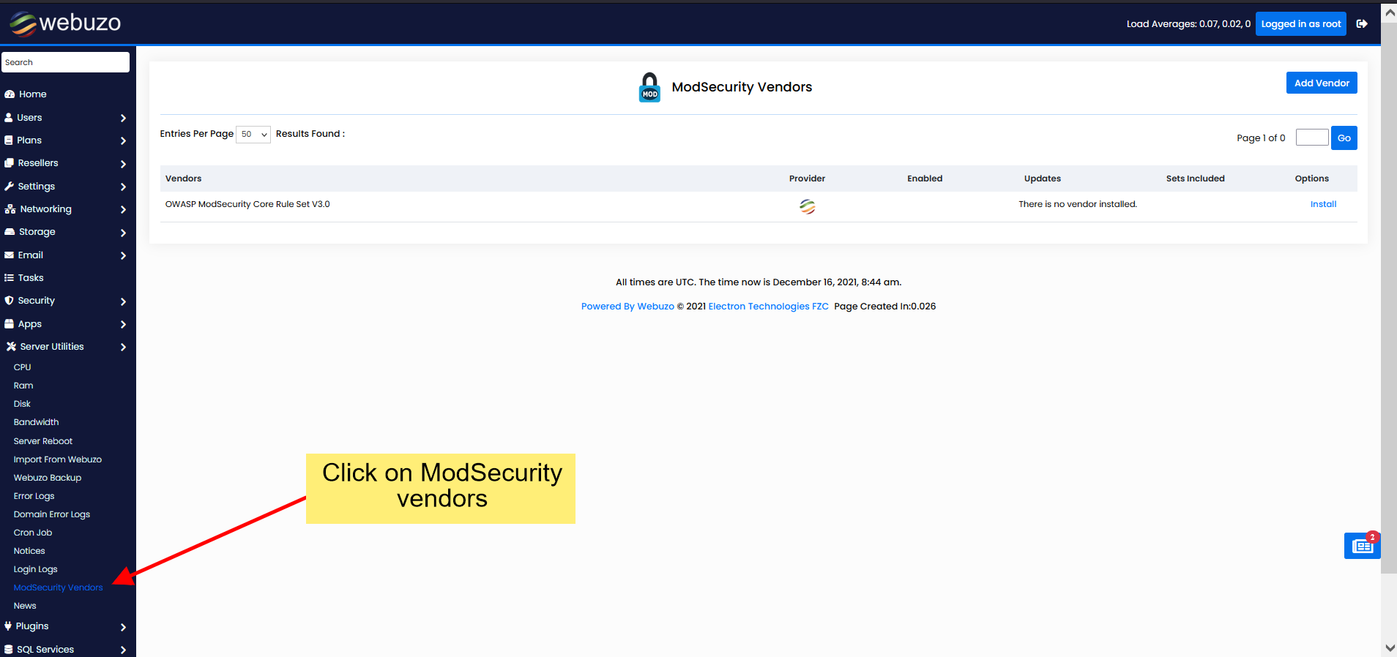Click the Apps icon in the sidebar
Viewport: 1397px width, 657px height.
point(10,323)
